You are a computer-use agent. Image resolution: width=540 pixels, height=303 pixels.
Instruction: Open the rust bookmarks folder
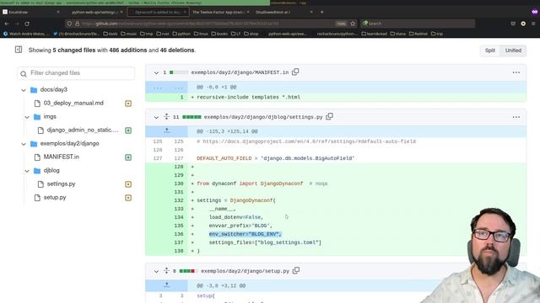pyautogui.click(x=163, y=34)
